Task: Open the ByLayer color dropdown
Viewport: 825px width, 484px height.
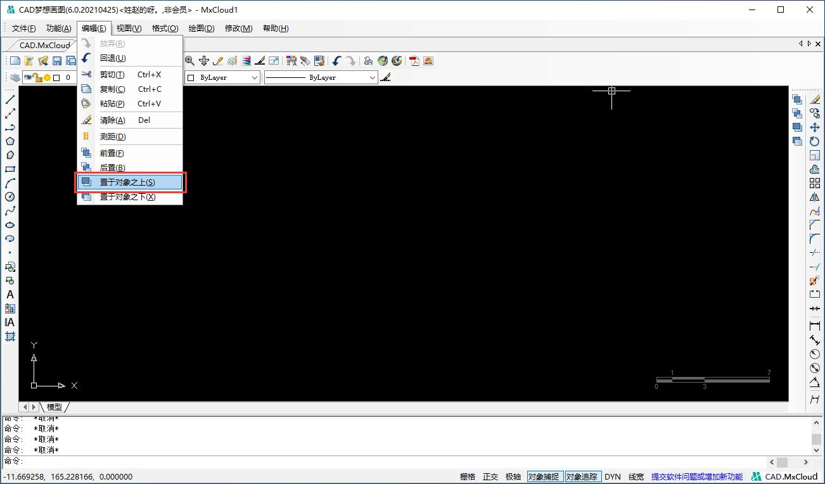Action: [x=222, y=77]
